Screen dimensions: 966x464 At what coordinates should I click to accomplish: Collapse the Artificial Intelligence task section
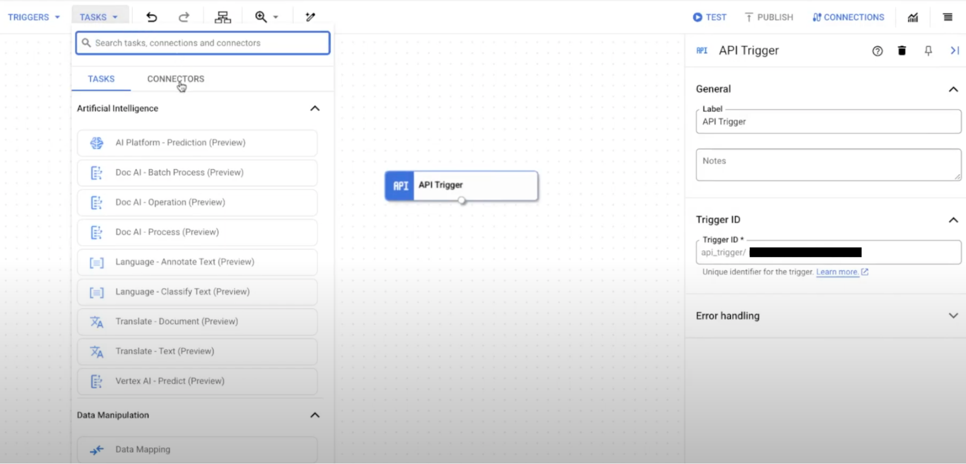[315, 108]
